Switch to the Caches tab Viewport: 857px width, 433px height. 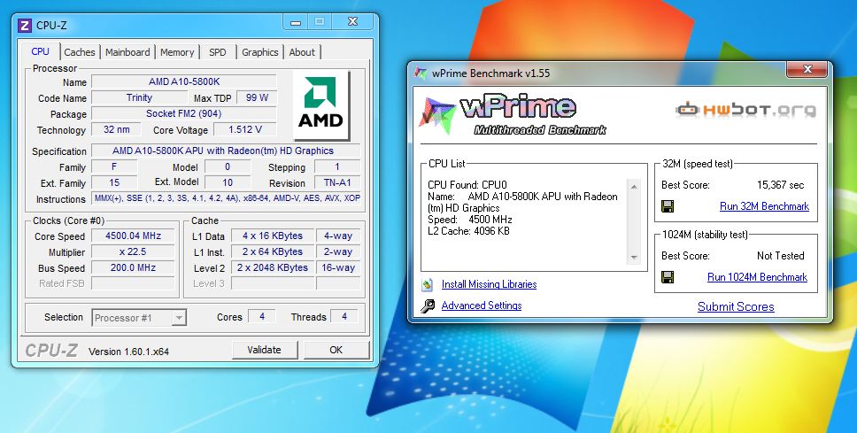(80, 52)
